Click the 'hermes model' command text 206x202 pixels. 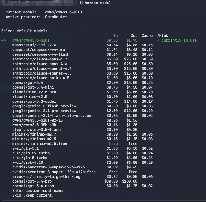click(98, 3)
